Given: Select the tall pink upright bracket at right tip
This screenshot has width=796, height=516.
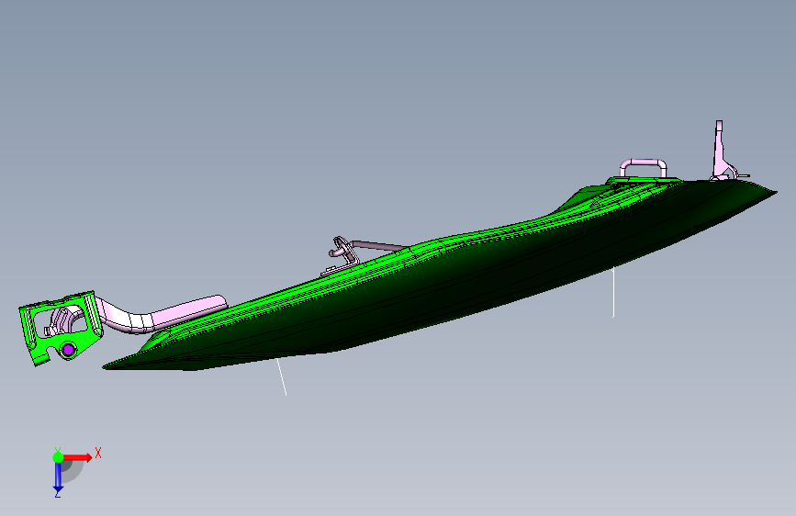Looking at the screenshot, I should [x=720, y=151].
